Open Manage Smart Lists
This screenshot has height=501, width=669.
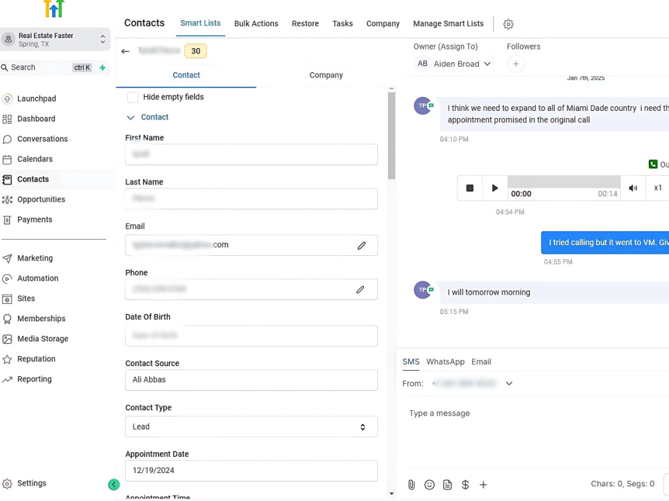pos(448,24)
